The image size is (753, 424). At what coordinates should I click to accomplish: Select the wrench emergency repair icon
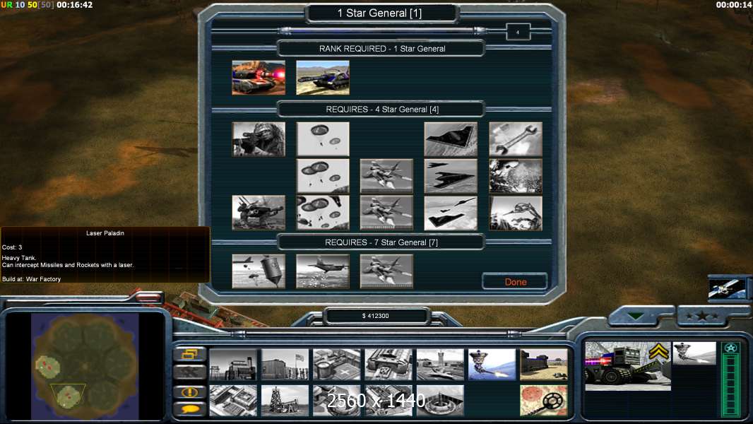click(515, 139)
